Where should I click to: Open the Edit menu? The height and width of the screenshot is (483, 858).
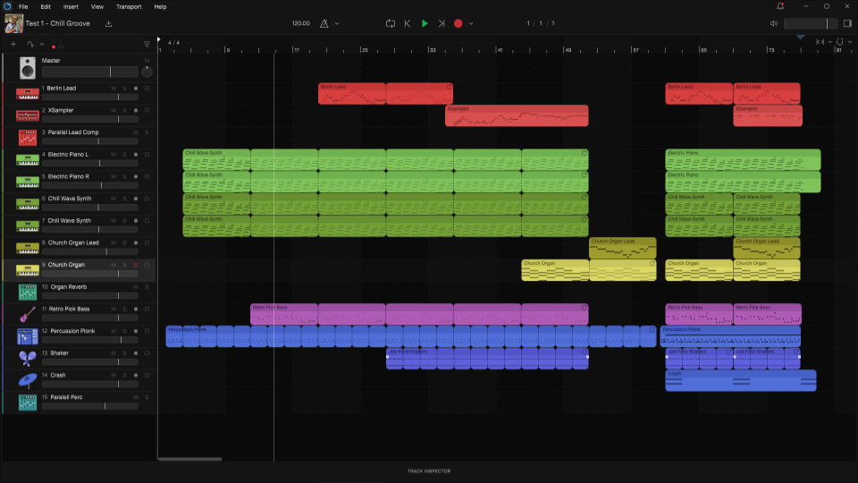click(46, 6)
